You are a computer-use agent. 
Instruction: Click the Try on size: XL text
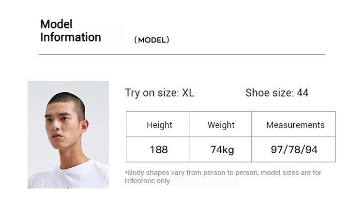tap(160, 93)
